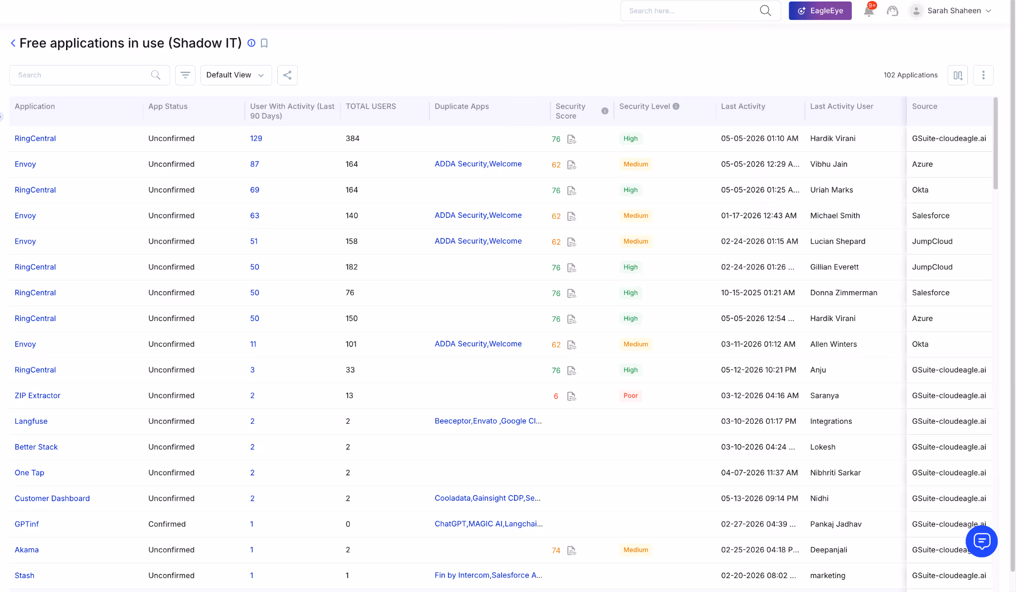Open info icon next to Shadow IT title
This screenshot has width=1016, height=592.
click(x=252, y=43)
